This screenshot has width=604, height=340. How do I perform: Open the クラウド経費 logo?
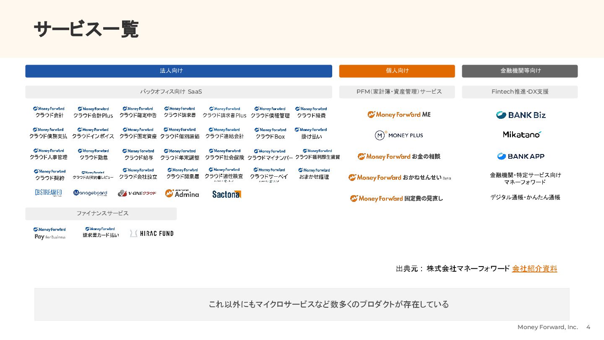[x=311, y=112]
